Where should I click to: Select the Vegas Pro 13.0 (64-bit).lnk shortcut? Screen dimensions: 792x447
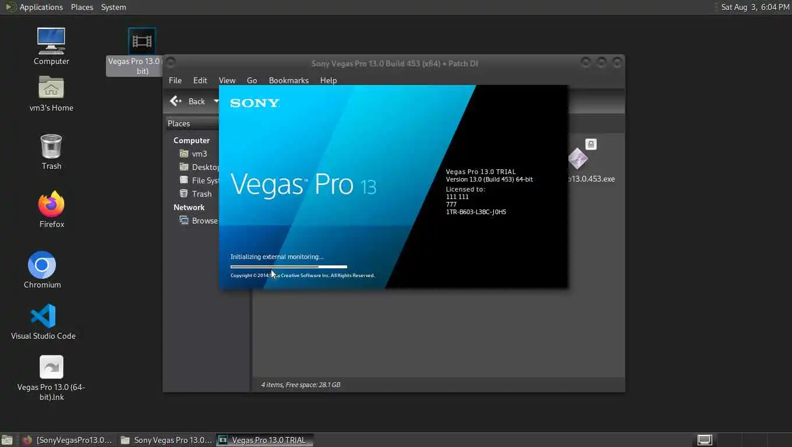[51, 367]
